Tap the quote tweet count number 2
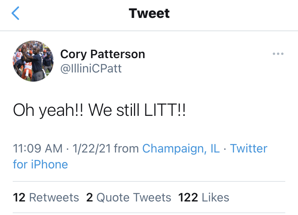 point(89,197)
